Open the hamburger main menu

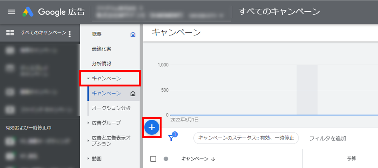pyautogui.click(x=12, y=12)
